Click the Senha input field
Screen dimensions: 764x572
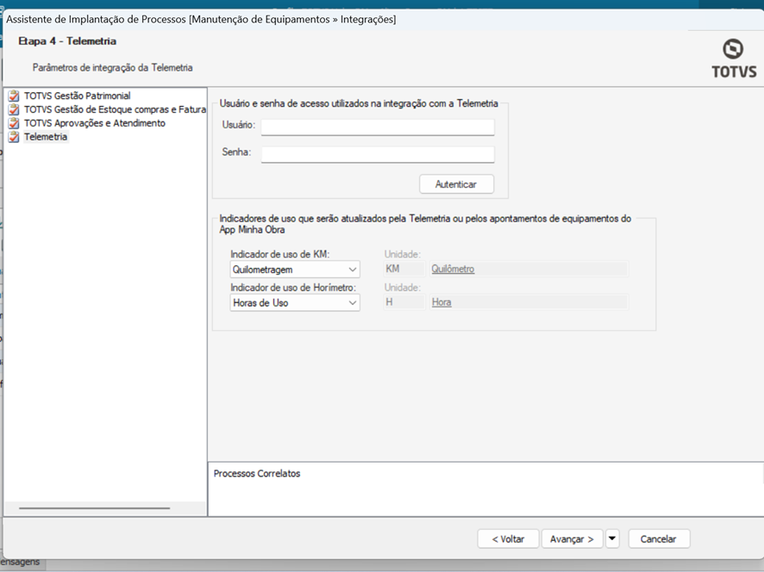[378, 154]
